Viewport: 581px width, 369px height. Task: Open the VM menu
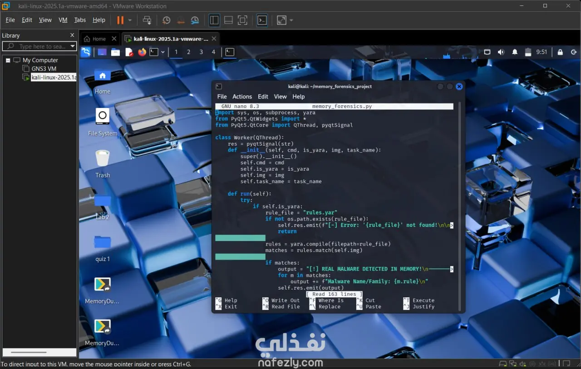[63, 20]
